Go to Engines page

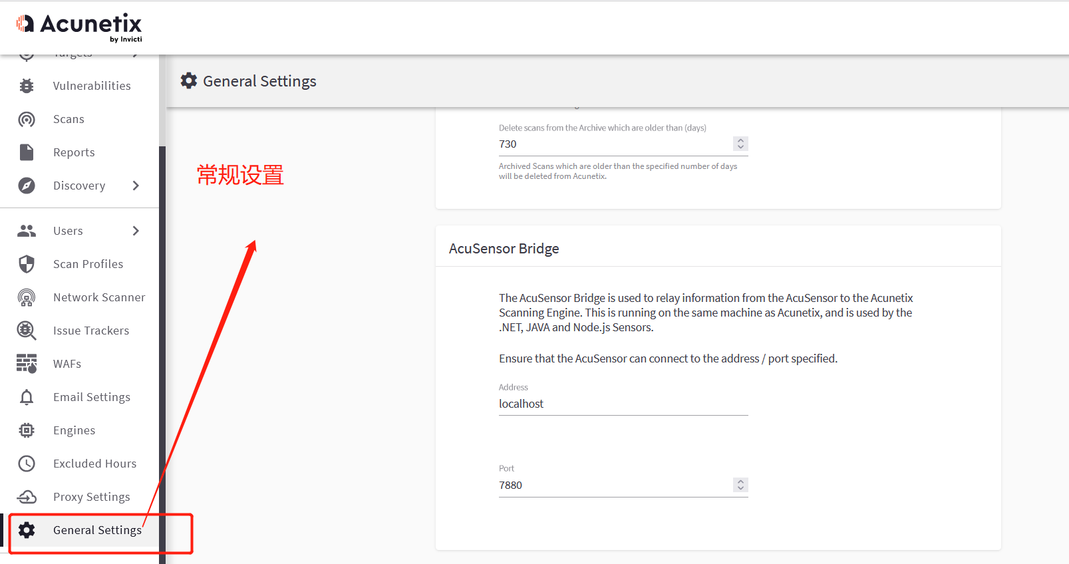[x=74, y=430]
